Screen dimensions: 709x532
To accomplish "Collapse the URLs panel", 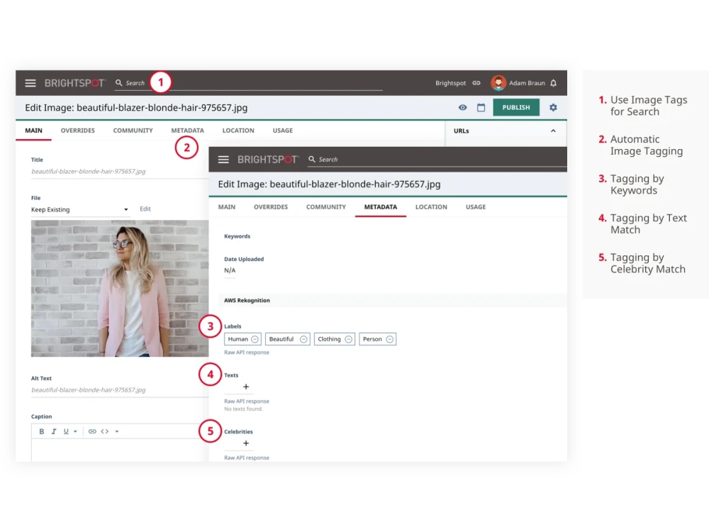I will tap(554, 131).
